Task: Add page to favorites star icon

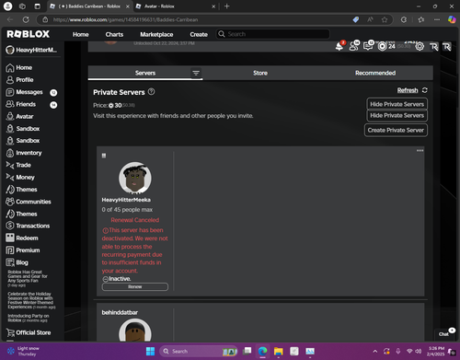Action: coord(385,19)
